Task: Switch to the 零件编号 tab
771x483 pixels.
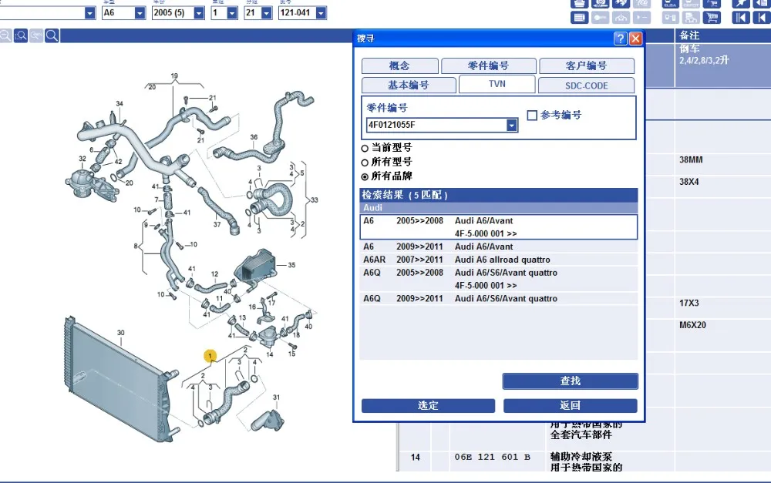Action: coord(488,65)
